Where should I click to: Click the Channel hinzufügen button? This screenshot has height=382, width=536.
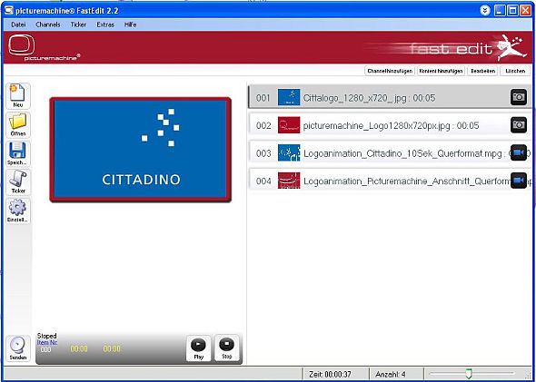pyautogui.click(x=390, y=71)
